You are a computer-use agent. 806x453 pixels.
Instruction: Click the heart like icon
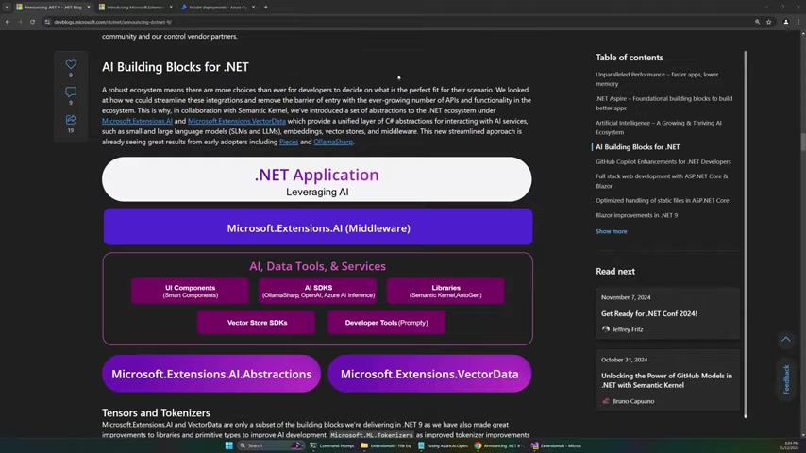click(71, 64)
